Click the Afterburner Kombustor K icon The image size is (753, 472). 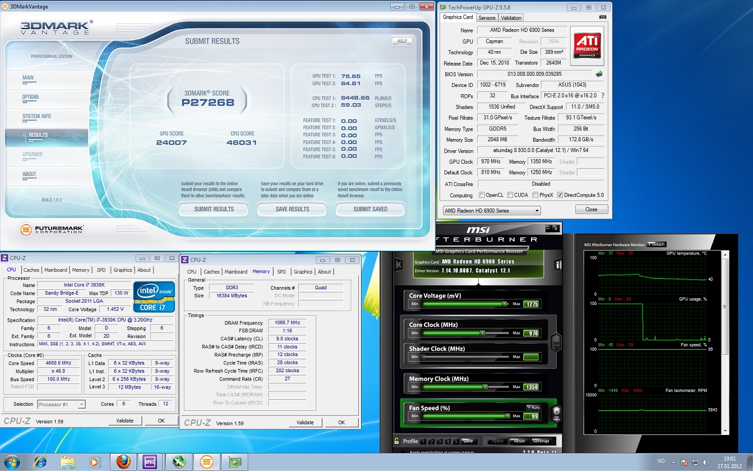(399, 265)
